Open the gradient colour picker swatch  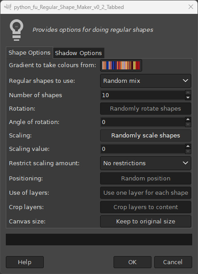coord(121,65)
